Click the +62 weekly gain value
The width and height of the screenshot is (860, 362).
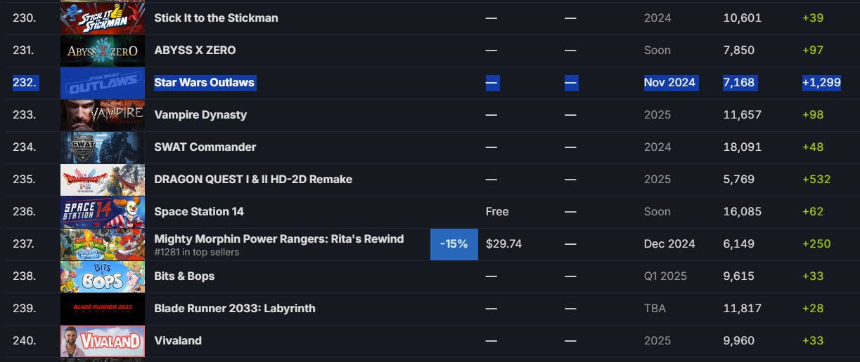tap(813, 212)
